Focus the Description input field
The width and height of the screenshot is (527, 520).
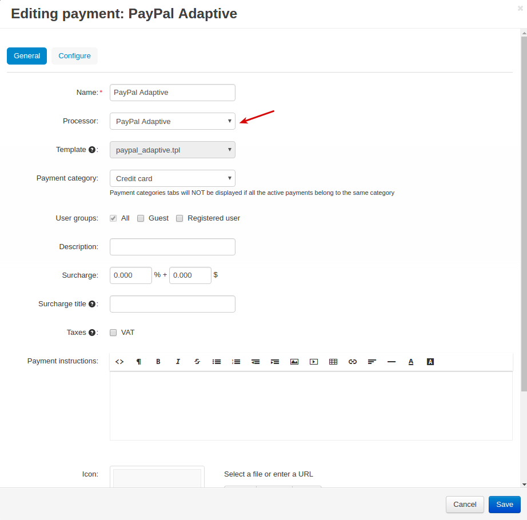[x=173, y=247]
